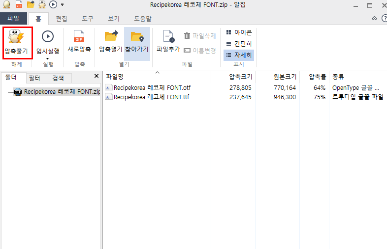Click the 새로압축 ZIP icon
This screenshot has height=249, width=387.
79,36
